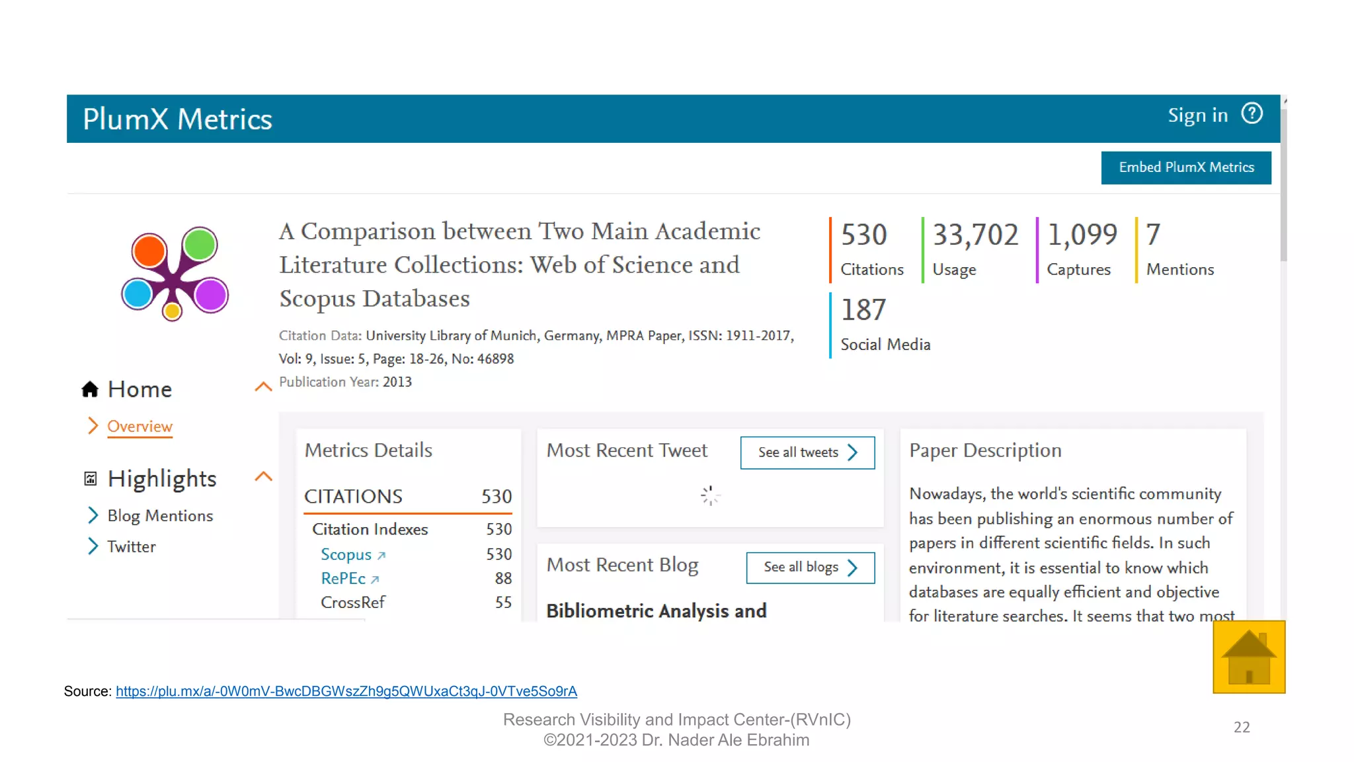This screenshot has width=1354, height=762.
Task: Open the Overview menu item
Action: click(x=139, y=427)
